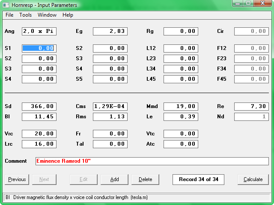This screenshot has height=205, width=274.
Task: Click the S4 field in the L45 row
Action: (39, 79)
